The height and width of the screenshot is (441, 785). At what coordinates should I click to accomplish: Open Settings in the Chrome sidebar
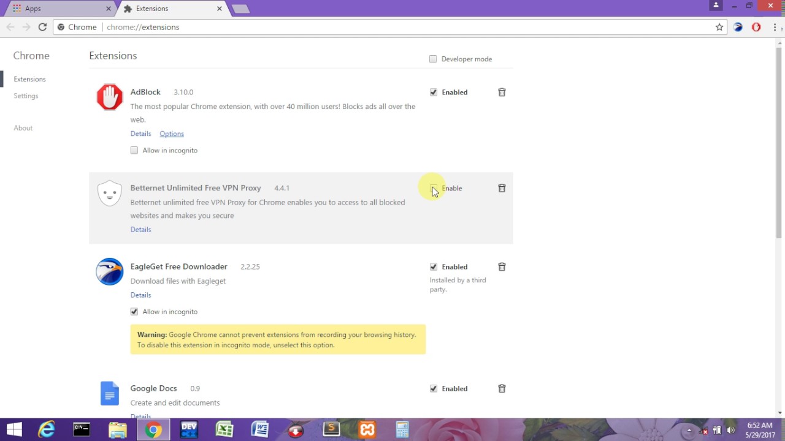coord(26,96)
